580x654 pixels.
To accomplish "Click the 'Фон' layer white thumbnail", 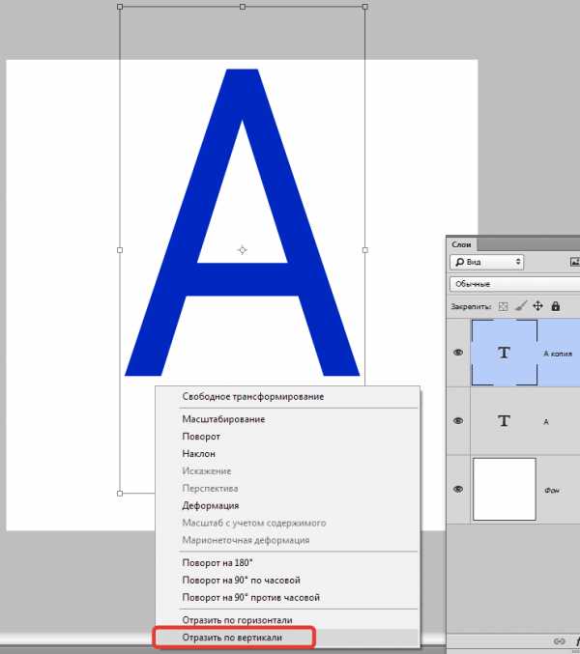I will point(504,490).
